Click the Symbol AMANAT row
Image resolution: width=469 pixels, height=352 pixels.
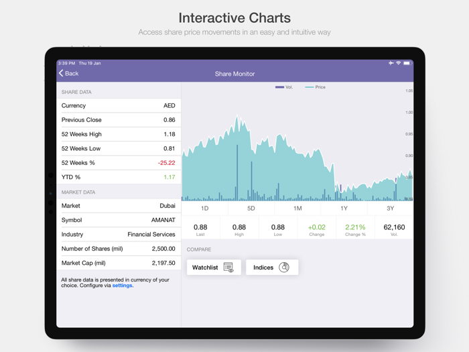(119, 220)
